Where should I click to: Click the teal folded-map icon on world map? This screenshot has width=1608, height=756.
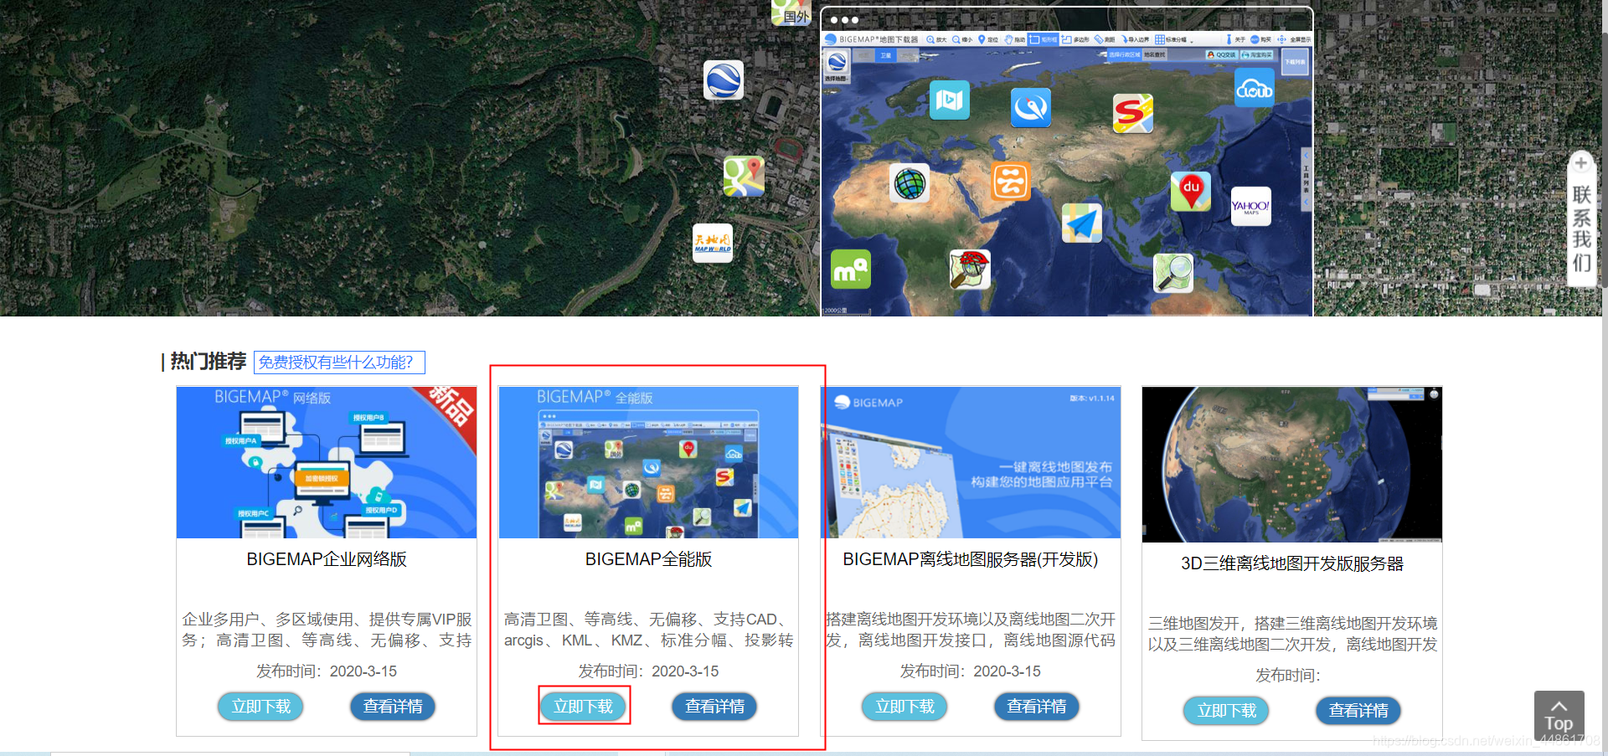click(950, 100)
